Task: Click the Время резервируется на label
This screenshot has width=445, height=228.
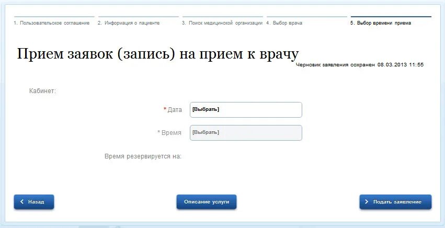Action: pos(143,156)
